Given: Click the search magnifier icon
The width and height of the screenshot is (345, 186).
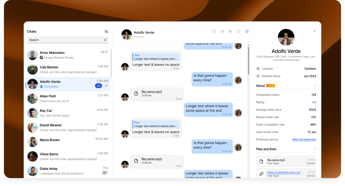Looking at the screenshot, I should coord(105,40).
